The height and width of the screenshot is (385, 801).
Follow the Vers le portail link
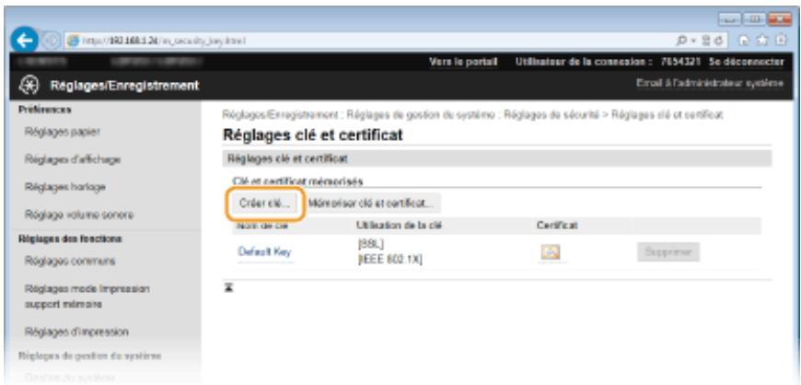click(x=463, y=62)
